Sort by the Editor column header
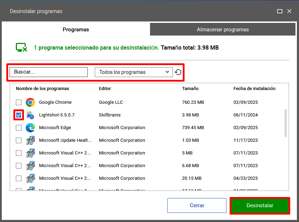Viewport: 299px width, 222px height. click(105, 89)
